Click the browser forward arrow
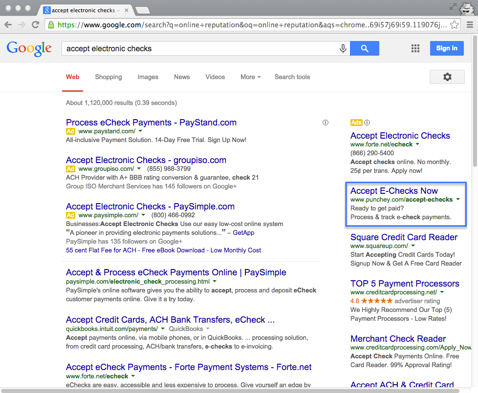The image size is (478, 393). point(22,25)
